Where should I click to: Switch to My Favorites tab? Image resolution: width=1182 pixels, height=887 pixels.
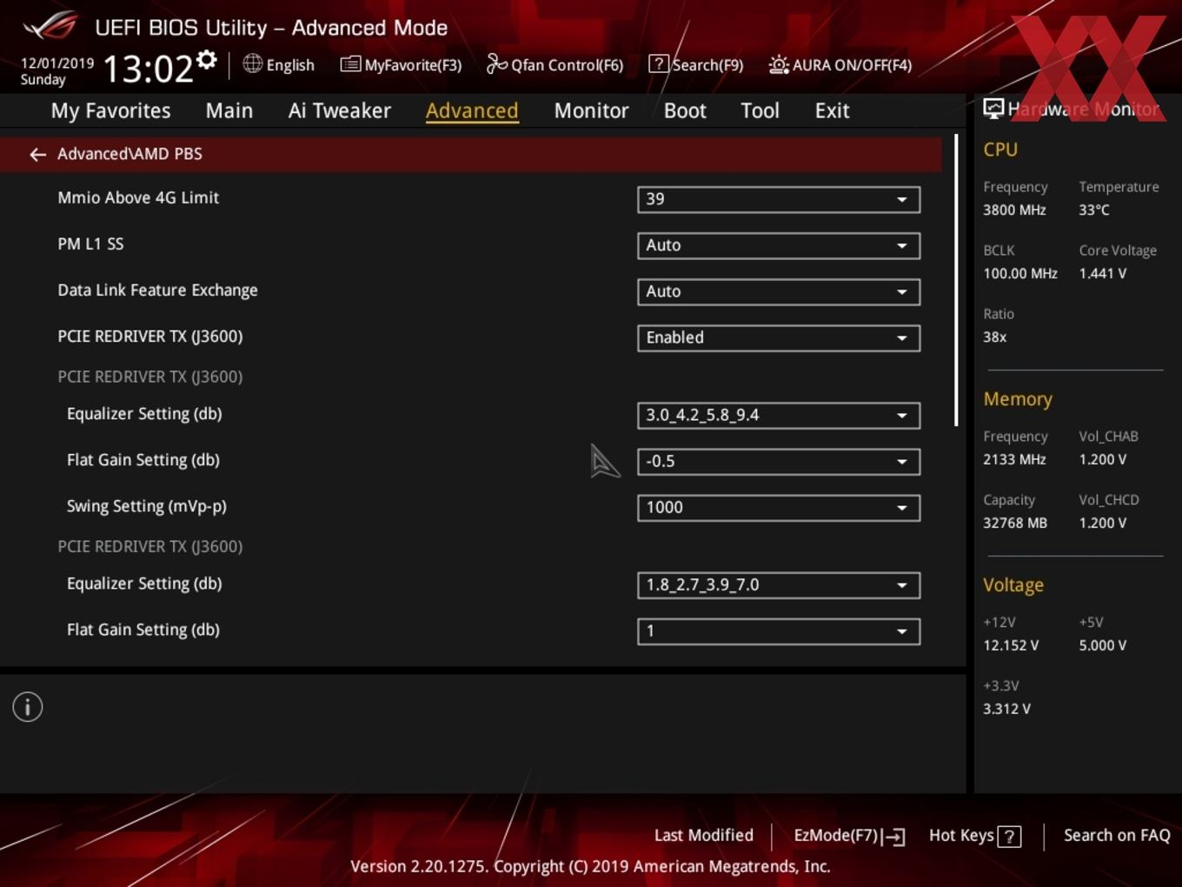[x=110, y=110]
